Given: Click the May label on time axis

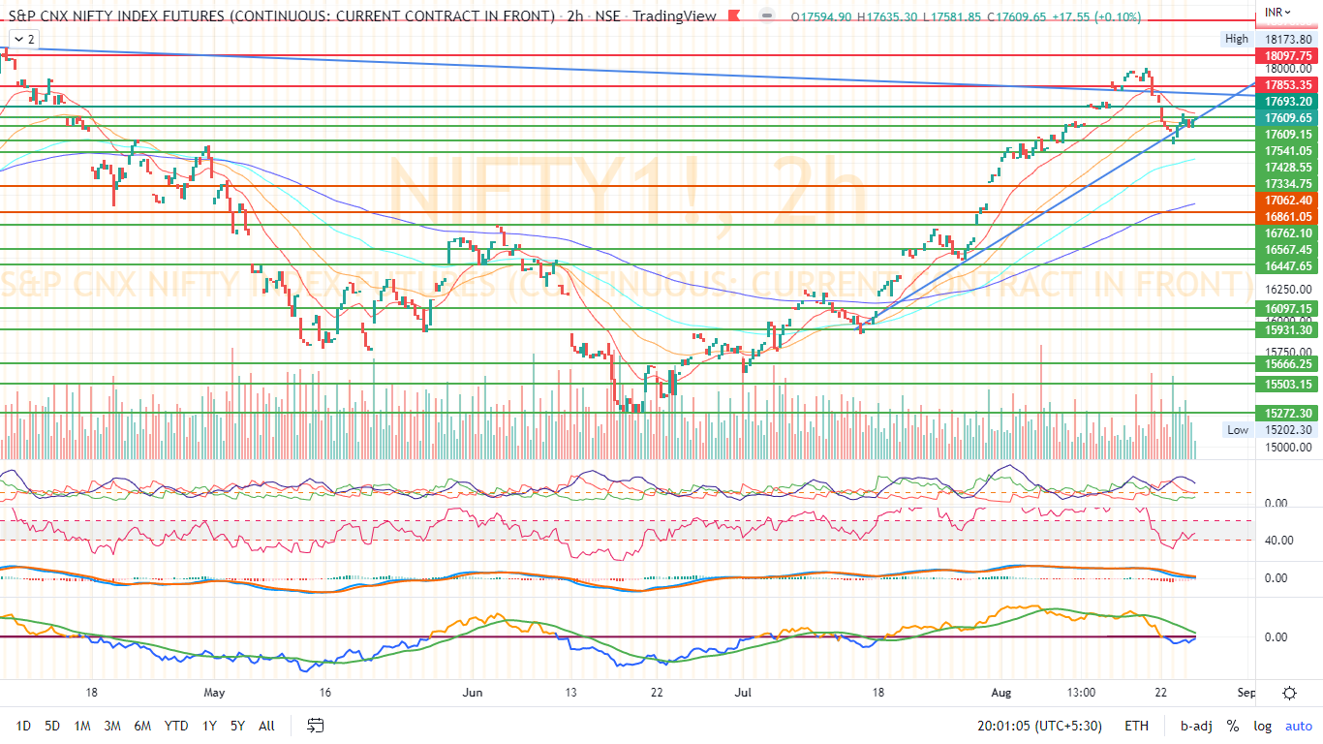Looking at the screenshot, I should pos(215,693).
